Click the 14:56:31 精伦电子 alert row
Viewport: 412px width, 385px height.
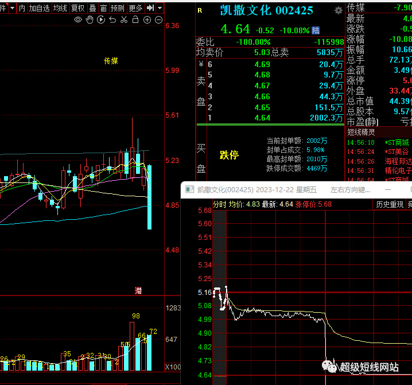(x=378, y=170)
